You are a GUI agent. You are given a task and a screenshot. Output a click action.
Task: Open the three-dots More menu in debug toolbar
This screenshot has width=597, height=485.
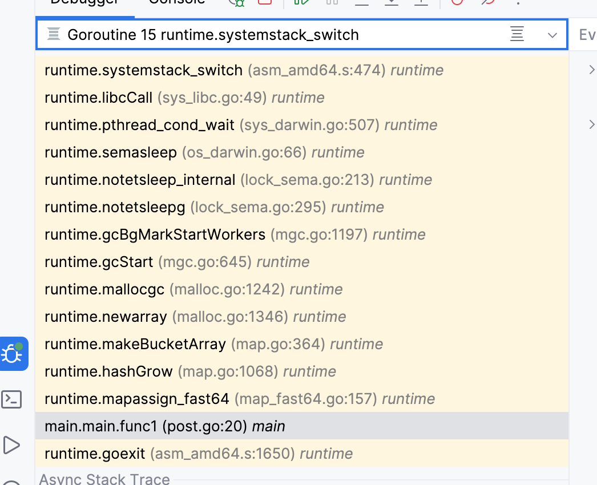pos(518,2)
